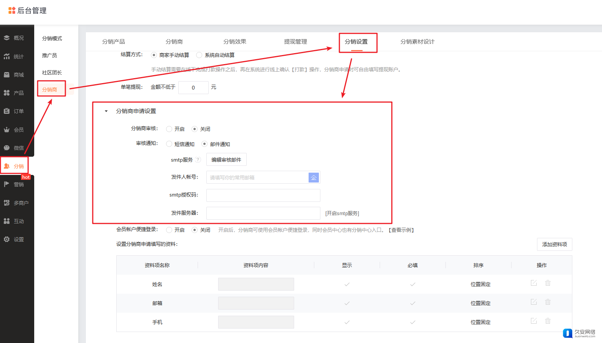
Task: Open the 分销素材设计 tab
Action: [x=417, y=42]
